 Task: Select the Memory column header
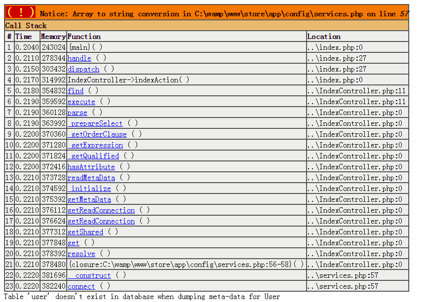point(53,37)
